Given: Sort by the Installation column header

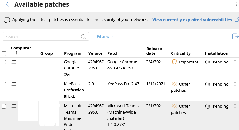Looking at the screenshot, I should 216,53.
